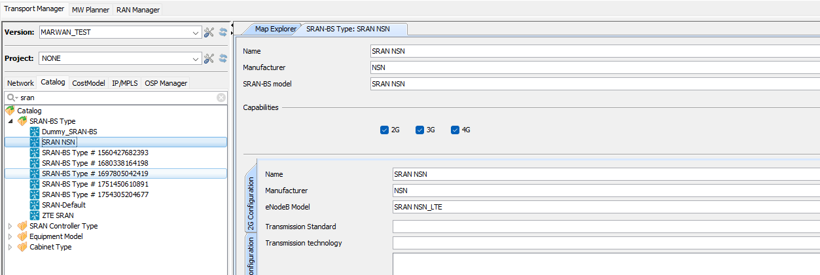Expand the SRAN Controller Type tree node
Screen dimensions: 820x275
click(10, 226)
